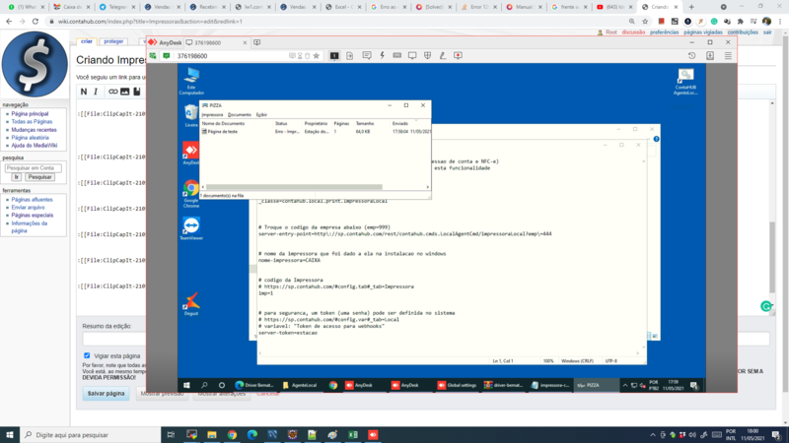
Task: Select the AnyDesk whiteboard pen icon
Action: 442,56
